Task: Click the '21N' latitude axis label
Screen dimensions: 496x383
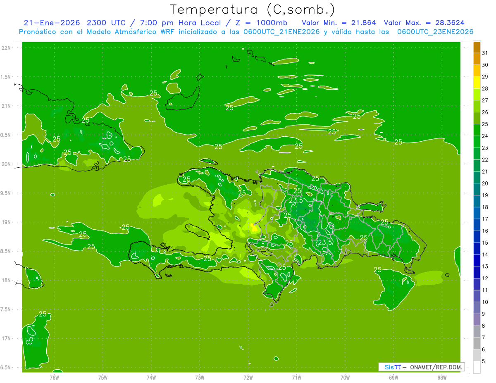Action: 6,106
